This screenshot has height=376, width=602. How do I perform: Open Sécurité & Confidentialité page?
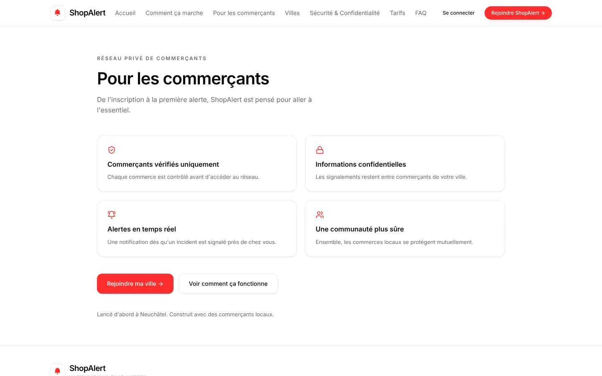point(345,13)
